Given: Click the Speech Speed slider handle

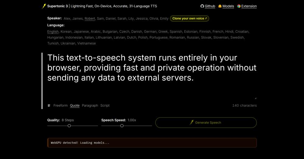Looking at the screenshot, I should click(x=122, y=126).
